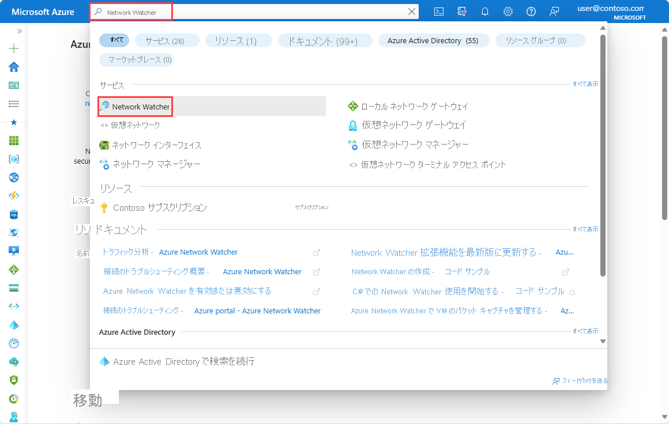Screen dimensions: 669x424
Task: Open the Help question mark icon
Action: (x=531, y=12)
